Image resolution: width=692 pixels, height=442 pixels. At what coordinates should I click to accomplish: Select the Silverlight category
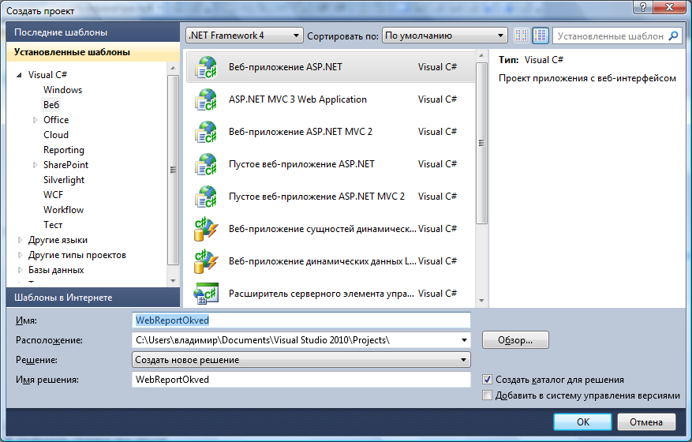tap(64, 180)
